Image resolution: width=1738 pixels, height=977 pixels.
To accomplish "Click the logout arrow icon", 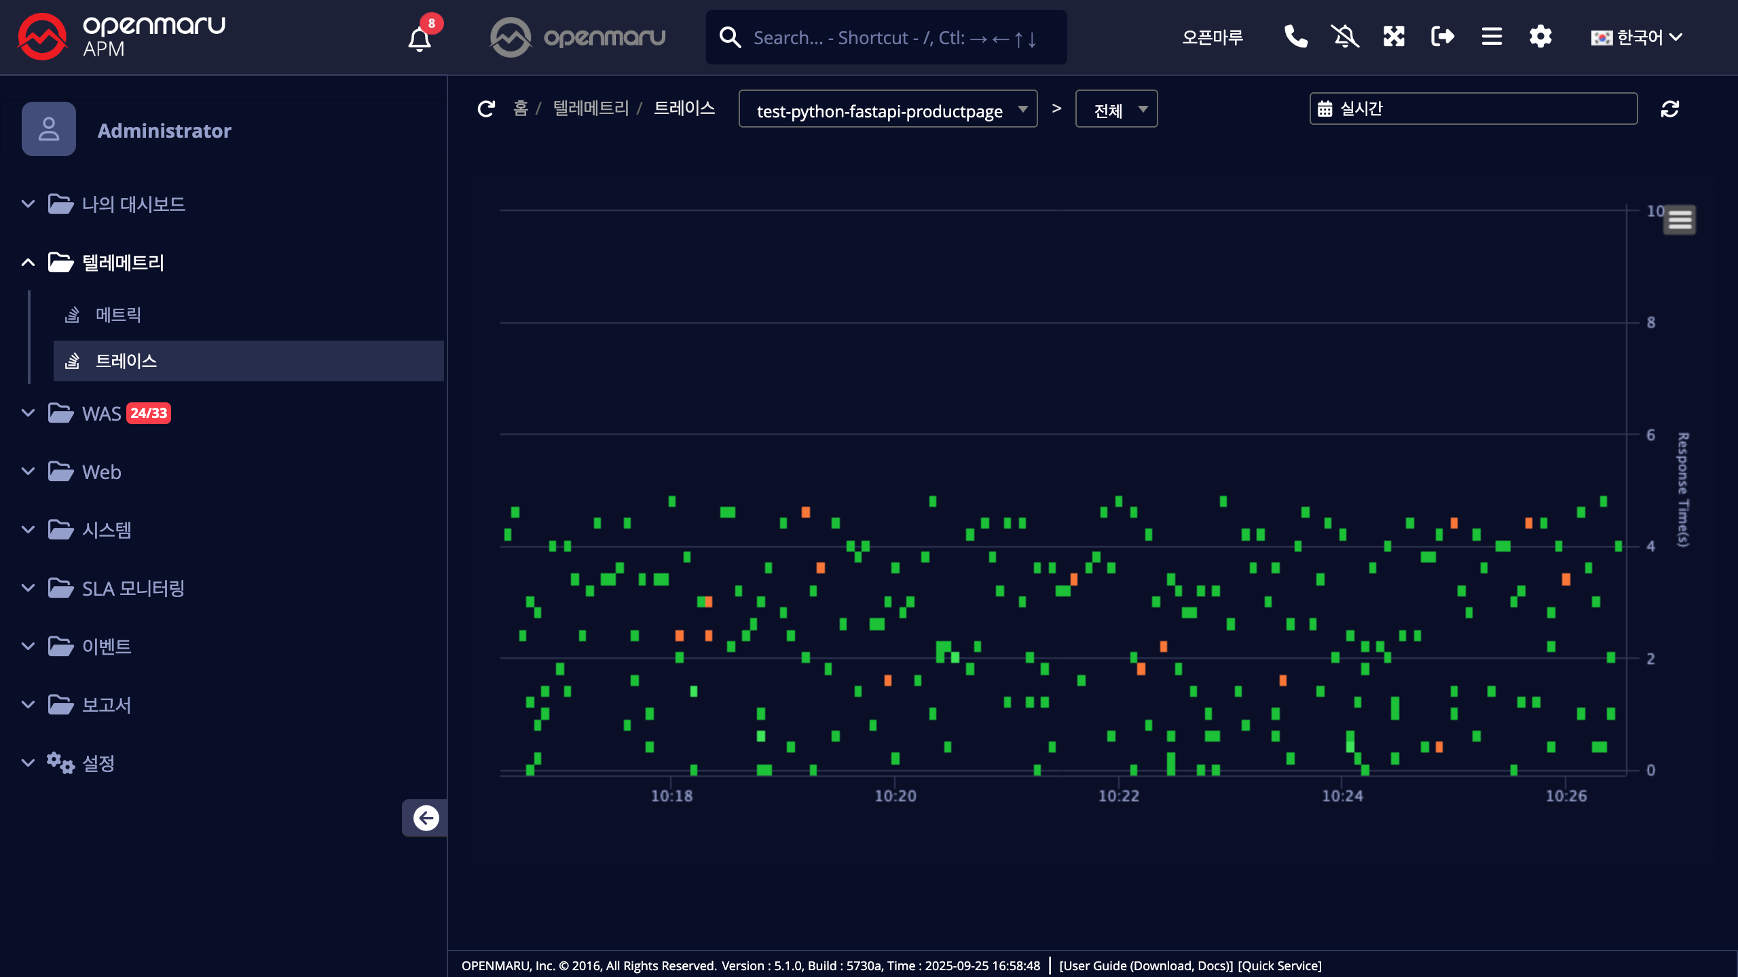I will [1442, 37].
